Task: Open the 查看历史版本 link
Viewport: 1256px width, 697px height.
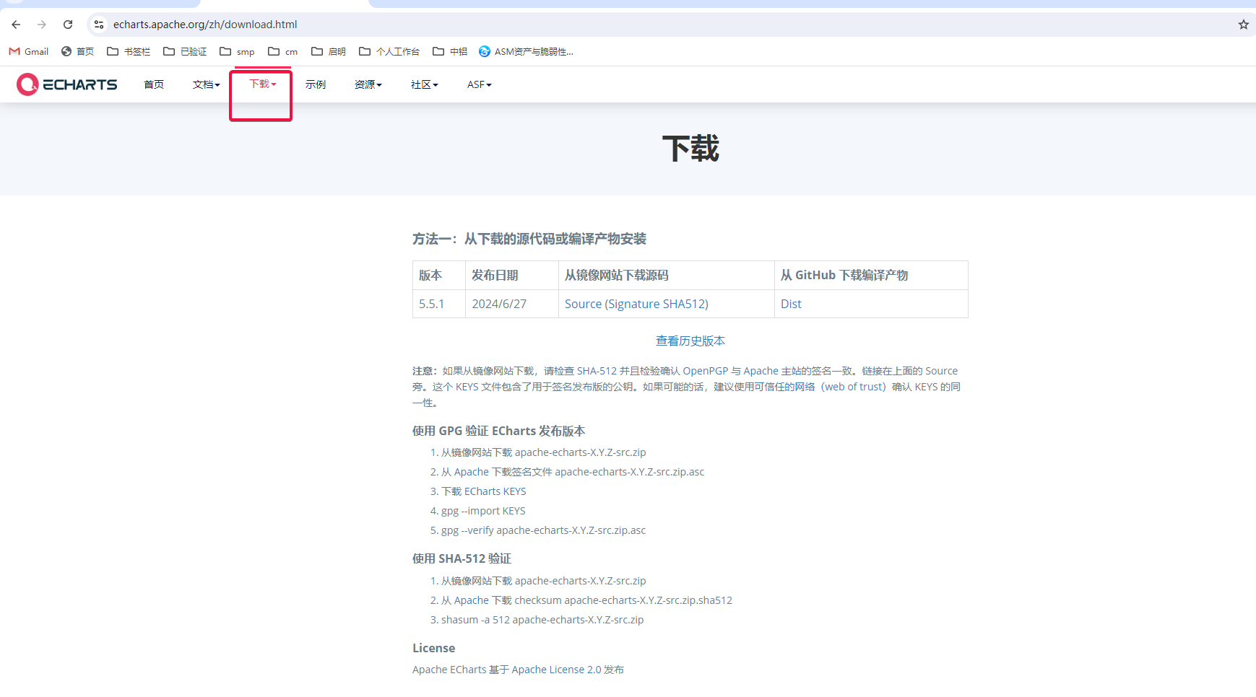Action: pyautogui.click(x=690, y=341)
